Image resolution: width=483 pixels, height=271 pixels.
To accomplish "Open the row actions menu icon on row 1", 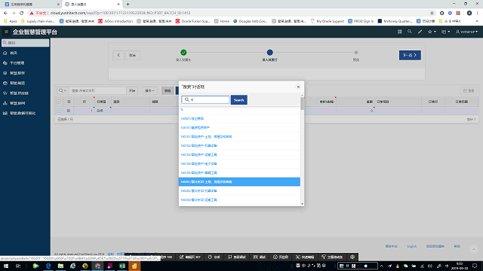I will tap(69, 111).
